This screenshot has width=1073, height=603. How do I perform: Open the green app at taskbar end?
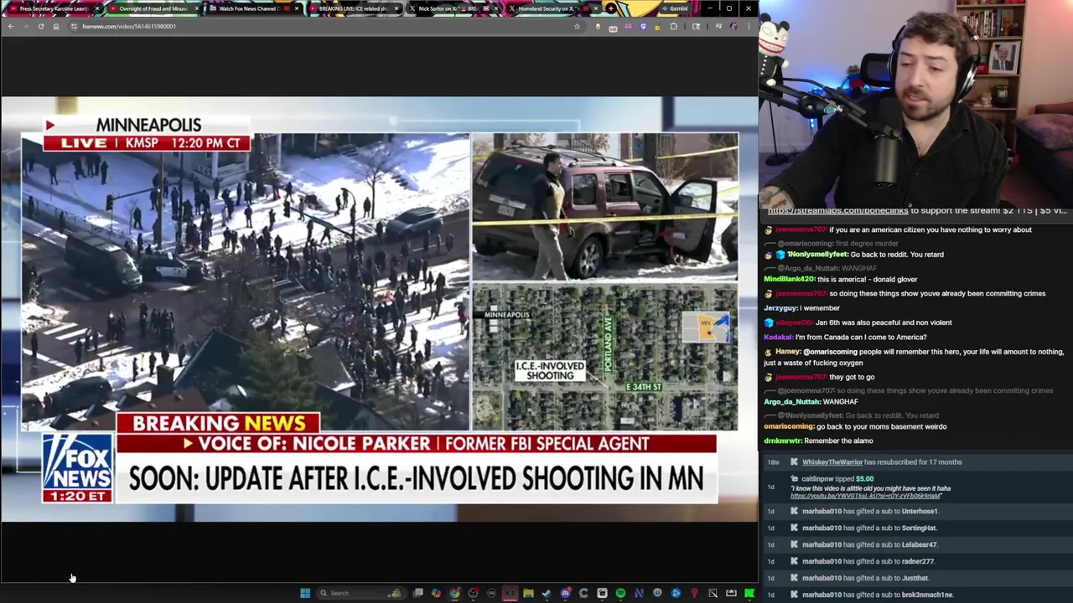click(x=749, y=593)
